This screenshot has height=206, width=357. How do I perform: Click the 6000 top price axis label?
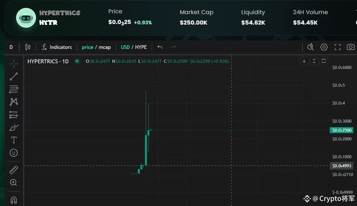pyautogui.click(x=342, y=67)
